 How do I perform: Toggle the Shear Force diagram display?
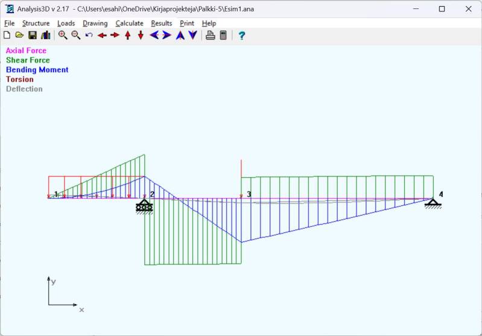(28, 60)
